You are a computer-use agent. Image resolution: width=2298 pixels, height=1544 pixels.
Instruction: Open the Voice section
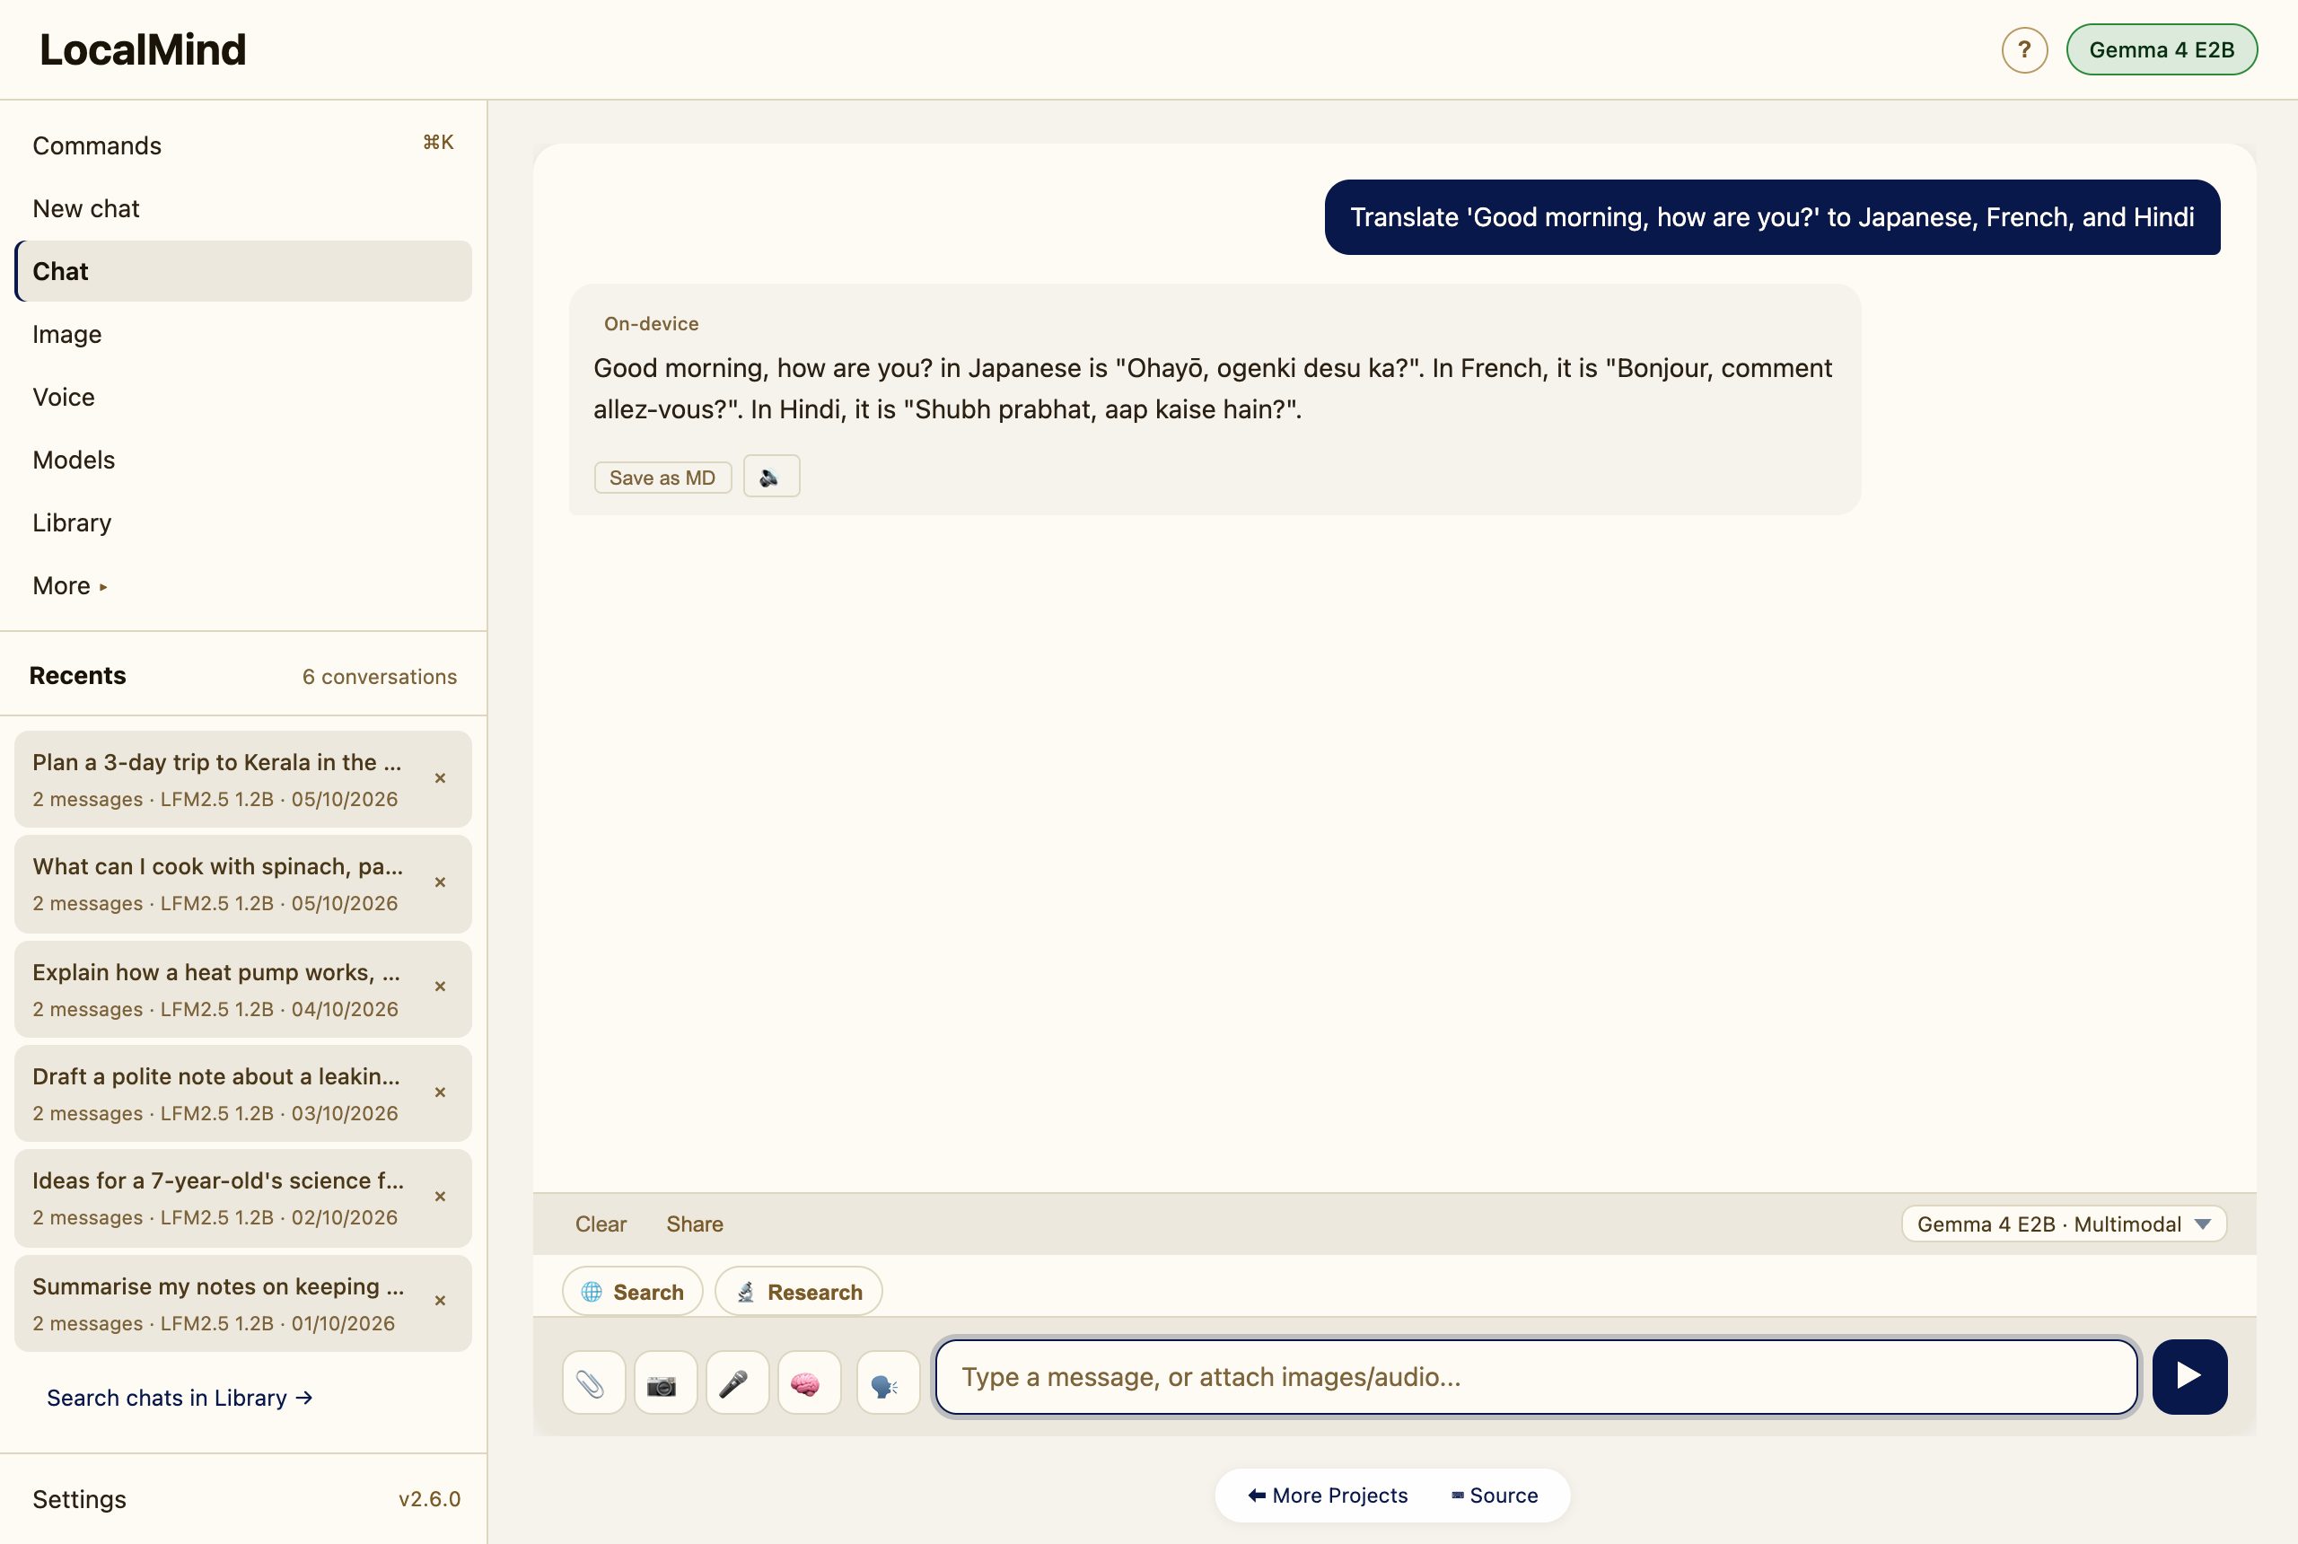click(243, 397)
